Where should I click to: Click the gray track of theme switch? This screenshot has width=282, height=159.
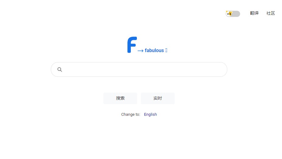(x=237, y=14)
